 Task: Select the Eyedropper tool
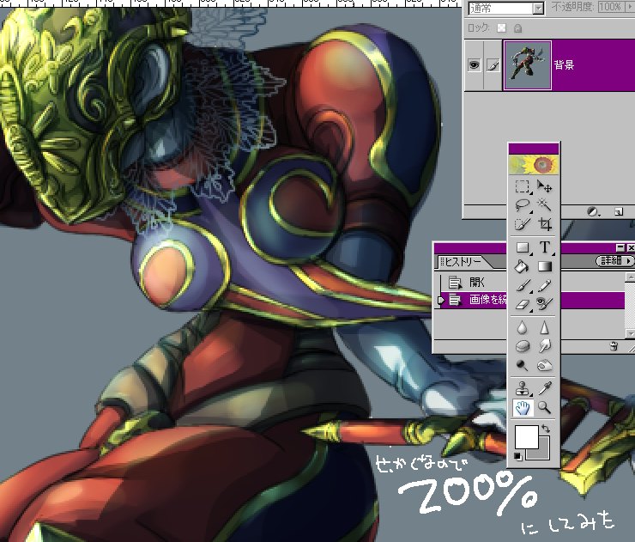pos(544,388)
